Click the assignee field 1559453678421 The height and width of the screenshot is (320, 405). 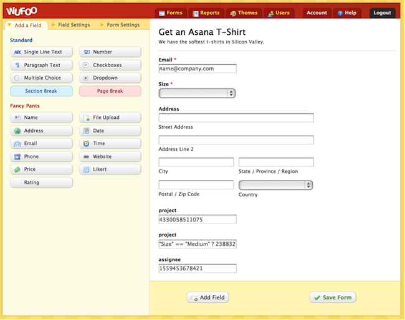coord(198,268)
